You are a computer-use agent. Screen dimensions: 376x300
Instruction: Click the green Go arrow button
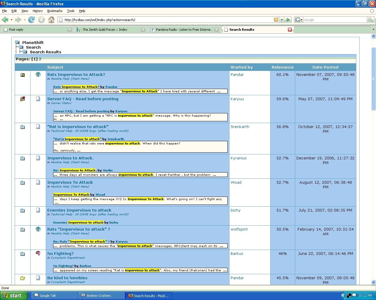288,20
